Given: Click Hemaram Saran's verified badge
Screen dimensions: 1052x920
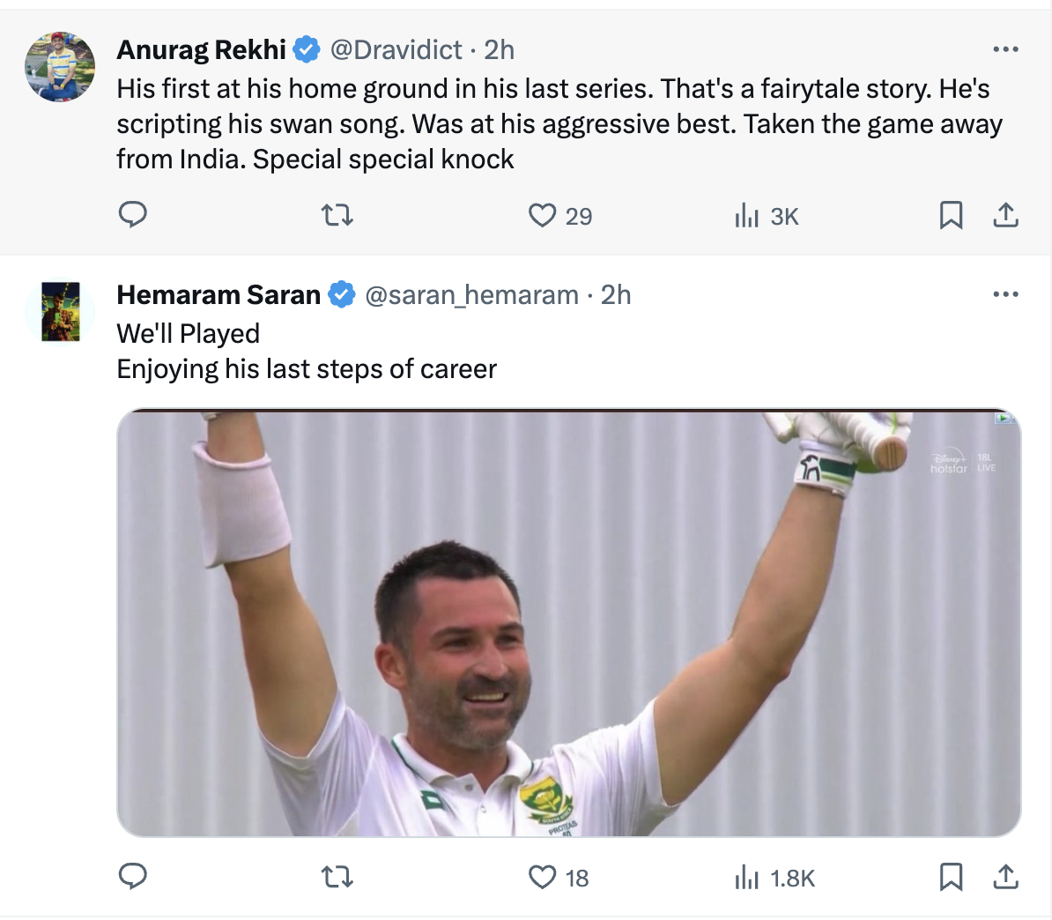Looking at the screenshot, I should [x=342, y=295].
